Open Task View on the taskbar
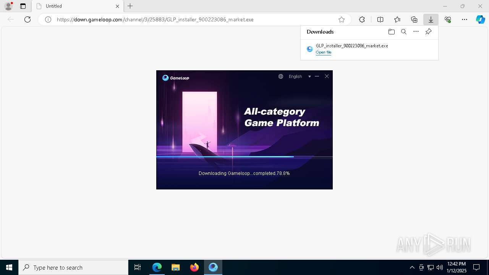Viewport: 489px width, 275px height. pyautogui.click(x=138, y=267)
